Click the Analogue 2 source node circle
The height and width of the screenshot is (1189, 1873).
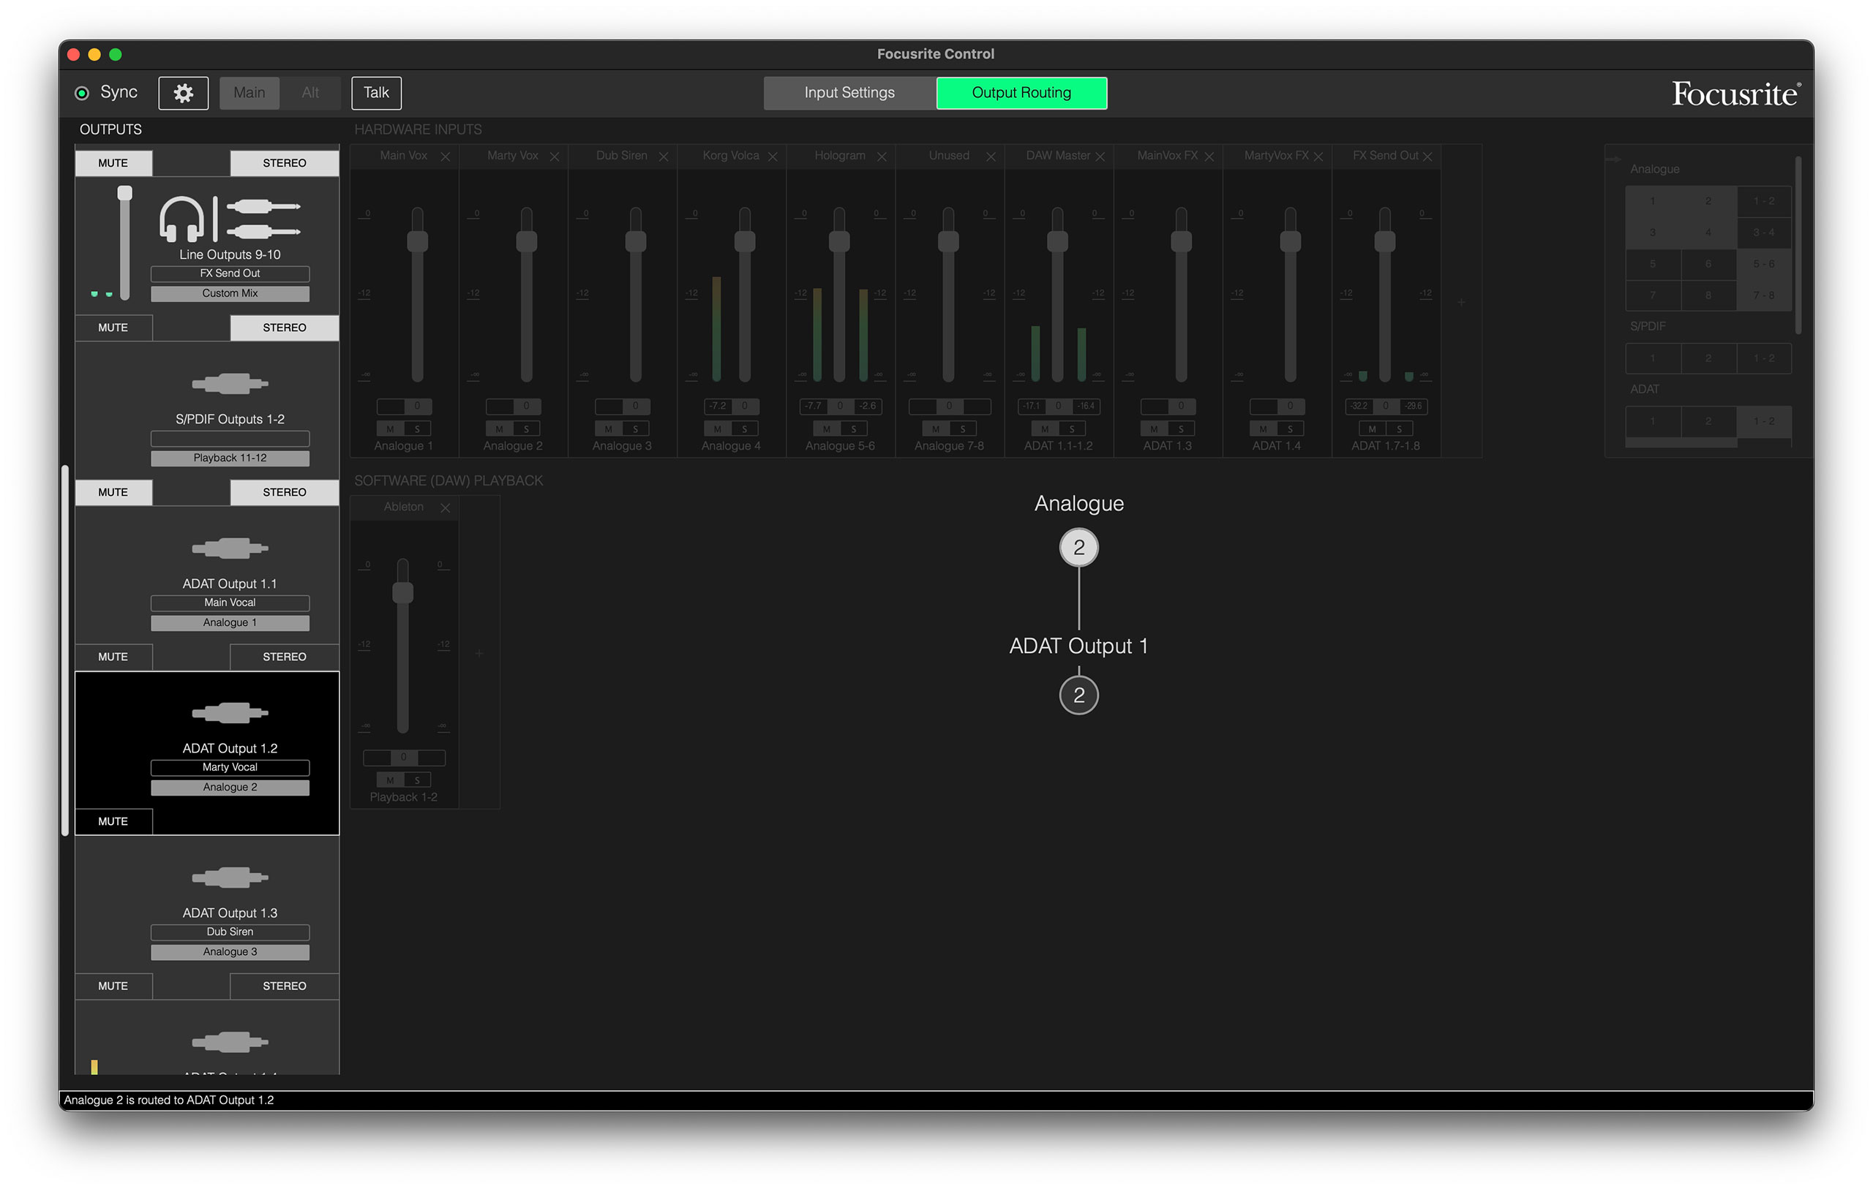point(1079,548)
